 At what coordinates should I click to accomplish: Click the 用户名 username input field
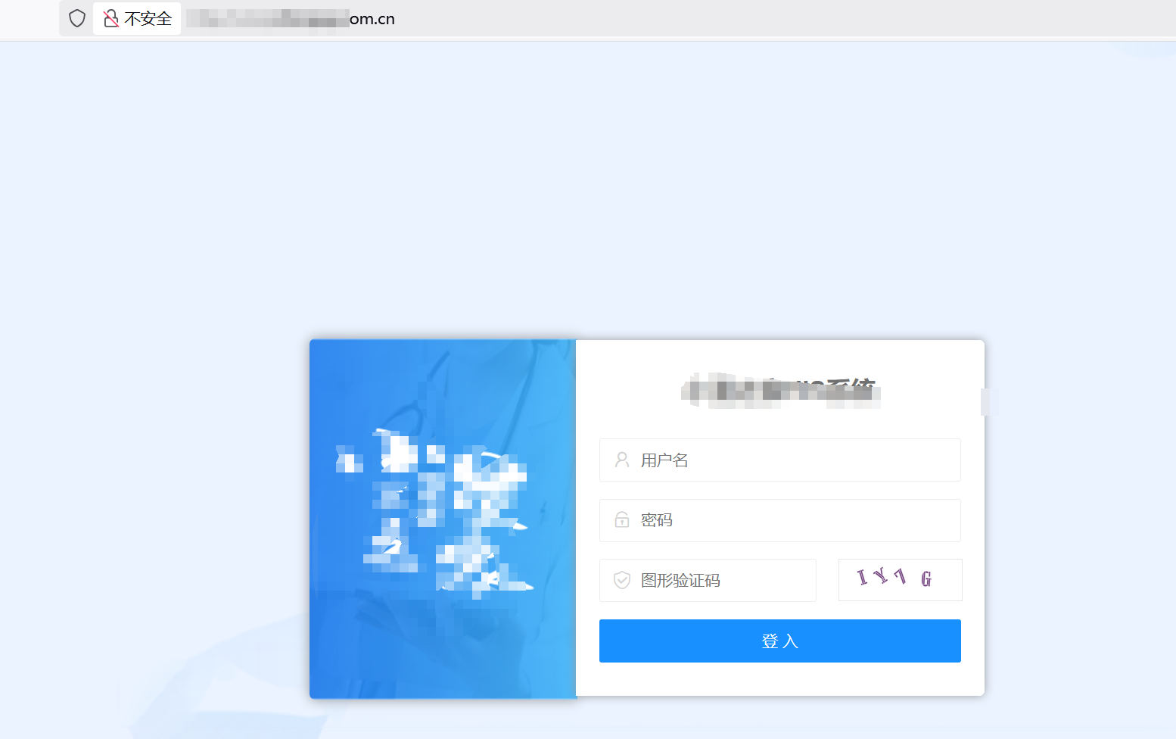tap(780, 460)
